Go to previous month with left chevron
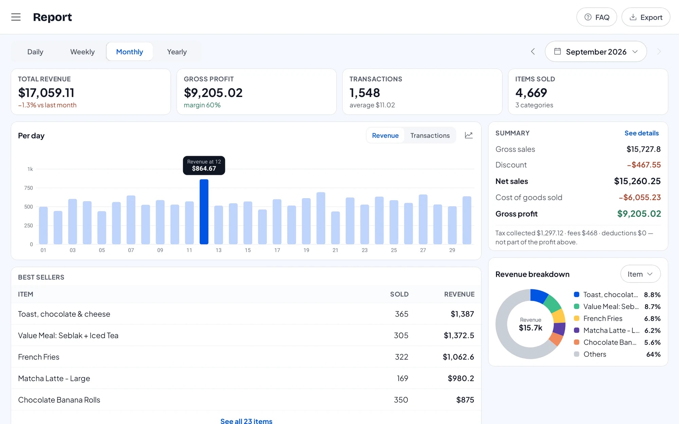Screen dimensions: 679x424 533,52
